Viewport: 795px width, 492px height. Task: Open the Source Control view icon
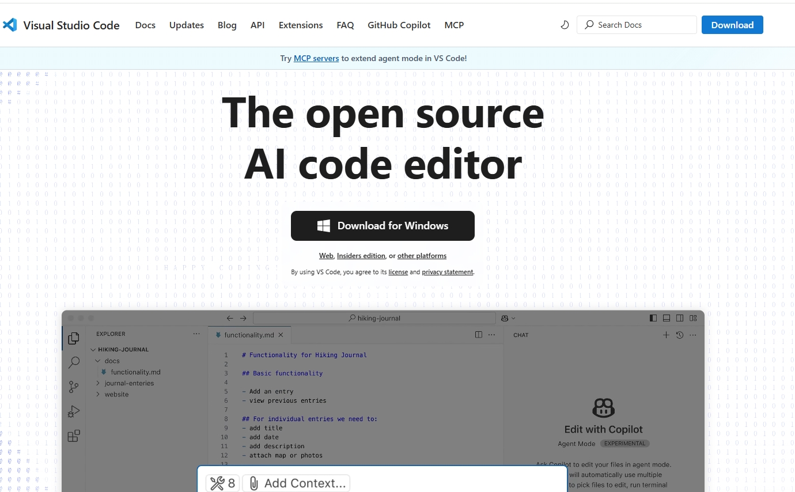tap(73, 387)
